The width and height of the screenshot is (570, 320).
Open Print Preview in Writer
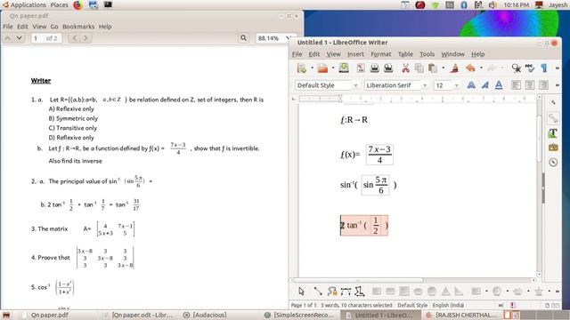pyautogui.click(x=388, y=68)
